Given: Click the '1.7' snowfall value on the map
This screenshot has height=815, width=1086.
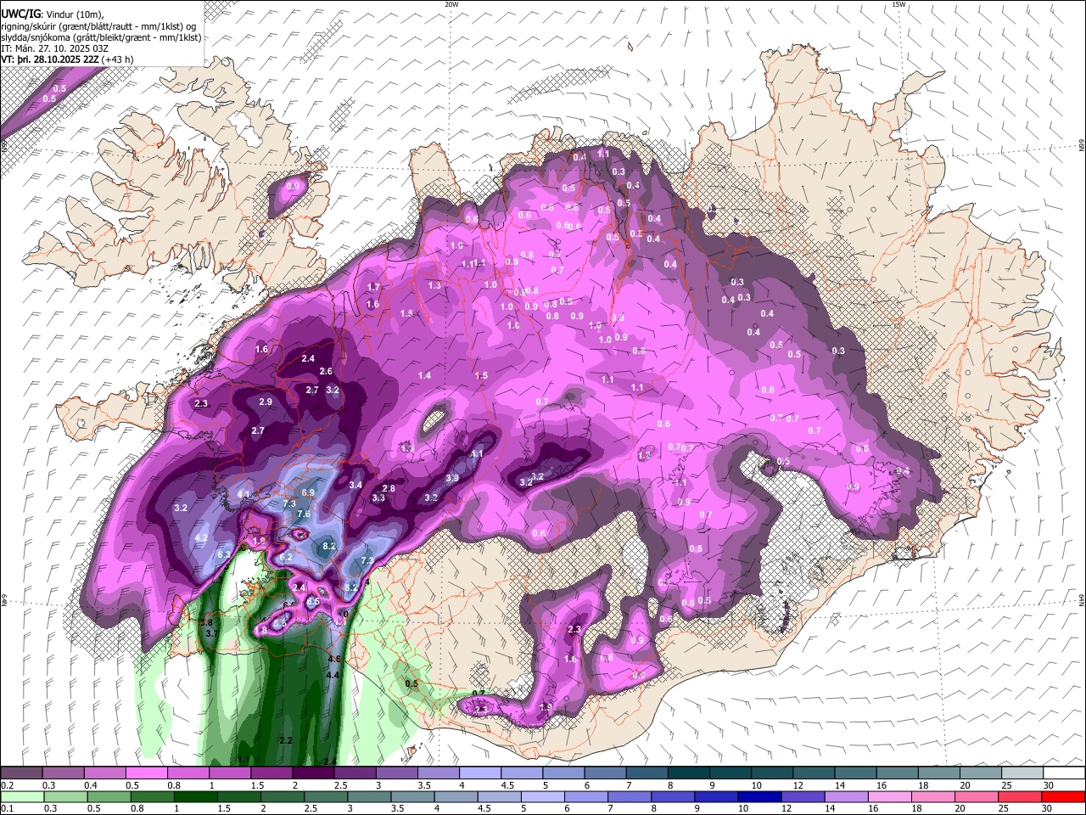Looking at the screenshot, I should point(373,287).
